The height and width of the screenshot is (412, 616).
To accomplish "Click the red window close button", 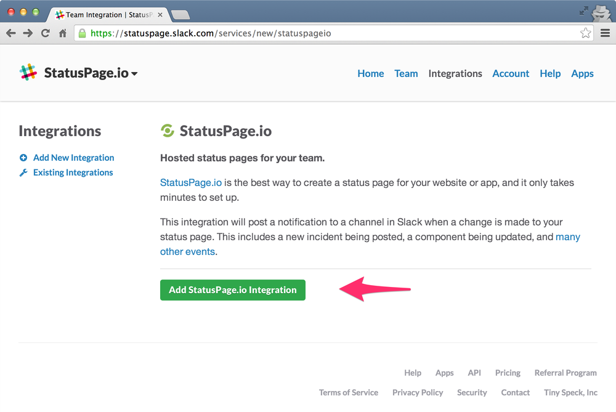I will pyautogui.click(x=11, y=12).
